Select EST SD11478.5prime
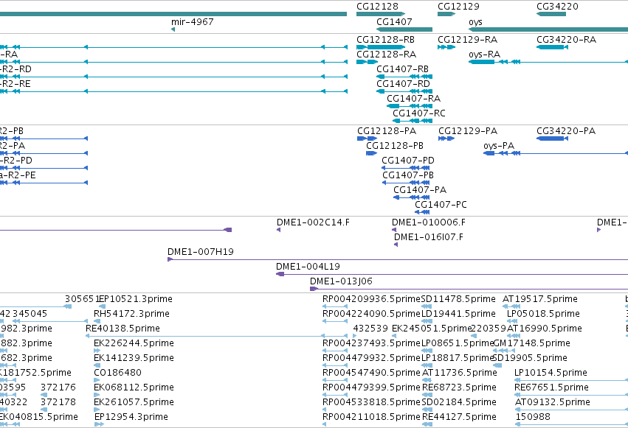The height and width of the screenshot is (428, 628). pyautogui.click(x=458, y=299)
